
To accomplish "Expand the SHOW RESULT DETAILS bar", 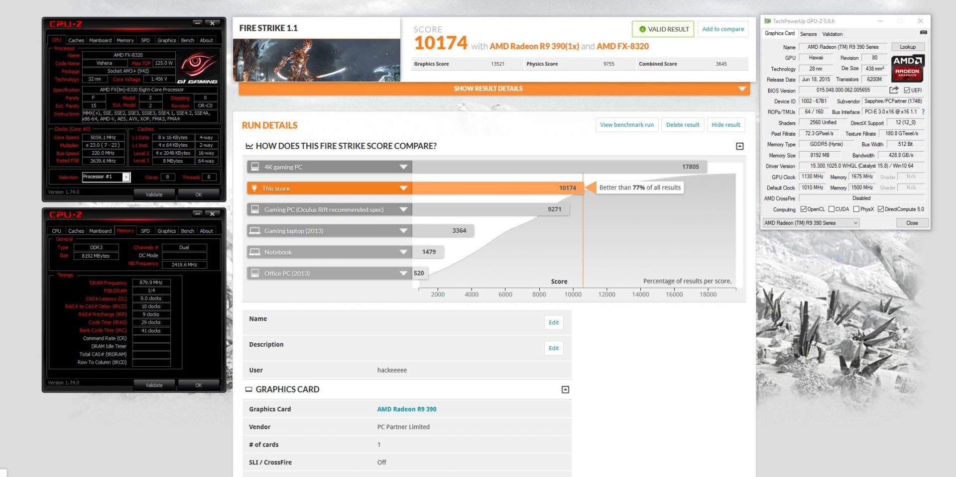I will pyautogui.click(x=494, y=89).
